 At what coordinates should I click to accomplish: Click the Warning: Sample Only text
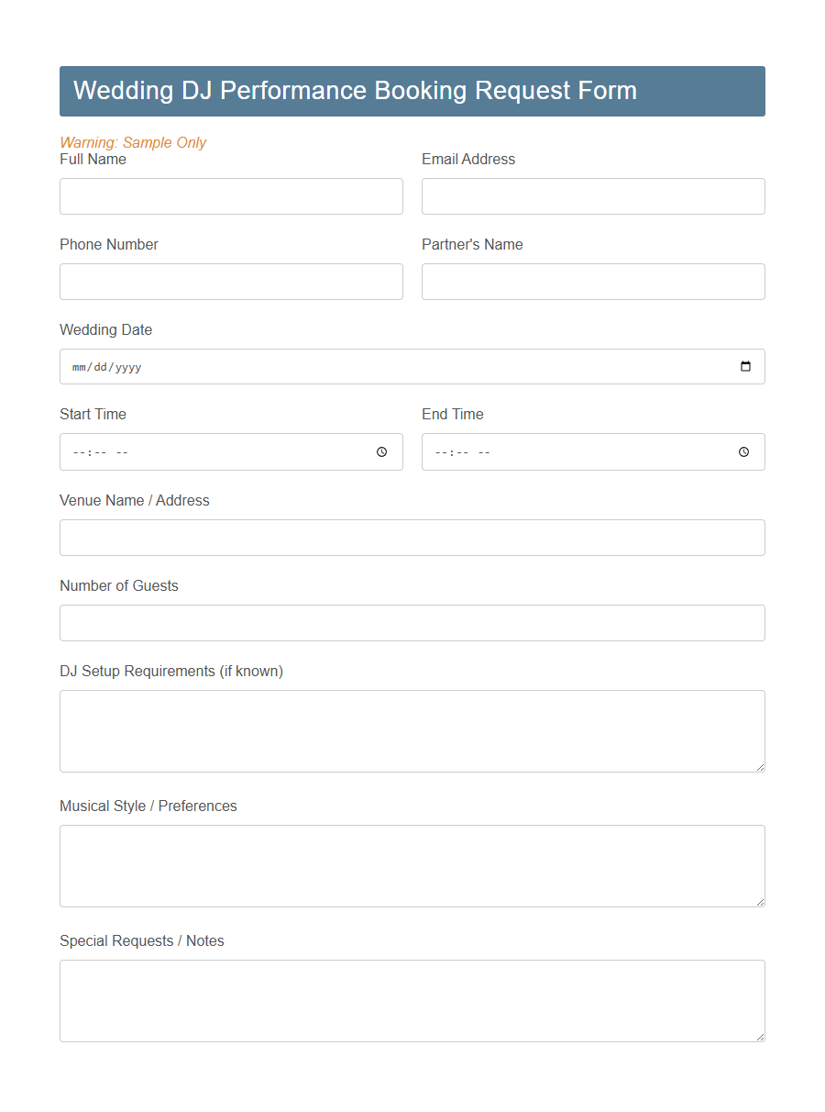click(x=133, y=142)
